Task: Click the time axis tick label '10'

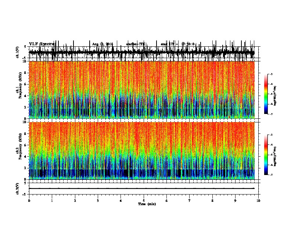Action: tap(258, 201)
